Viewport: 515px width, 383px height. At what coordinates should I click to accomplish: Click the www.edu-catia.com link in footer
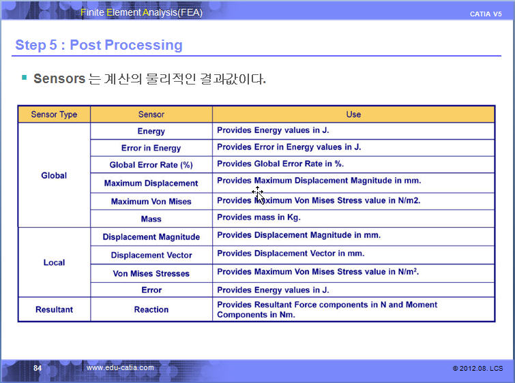(120, 368)
